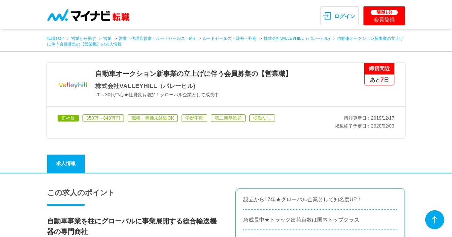The image size is (452, 237).
Task: Click the login arrow icon
Action: pos(327,16)
